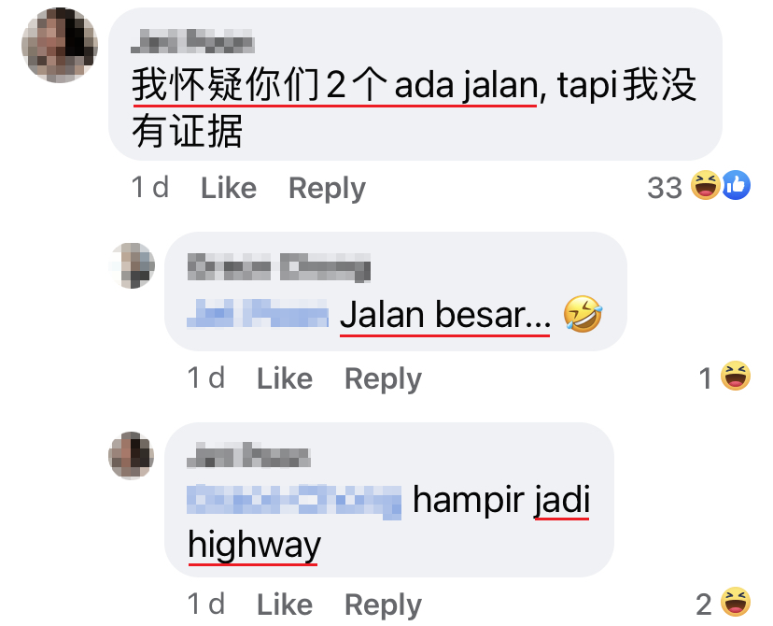
Task: Open the author name on the Jalan besar reply
Action: [x=279, y=267]
